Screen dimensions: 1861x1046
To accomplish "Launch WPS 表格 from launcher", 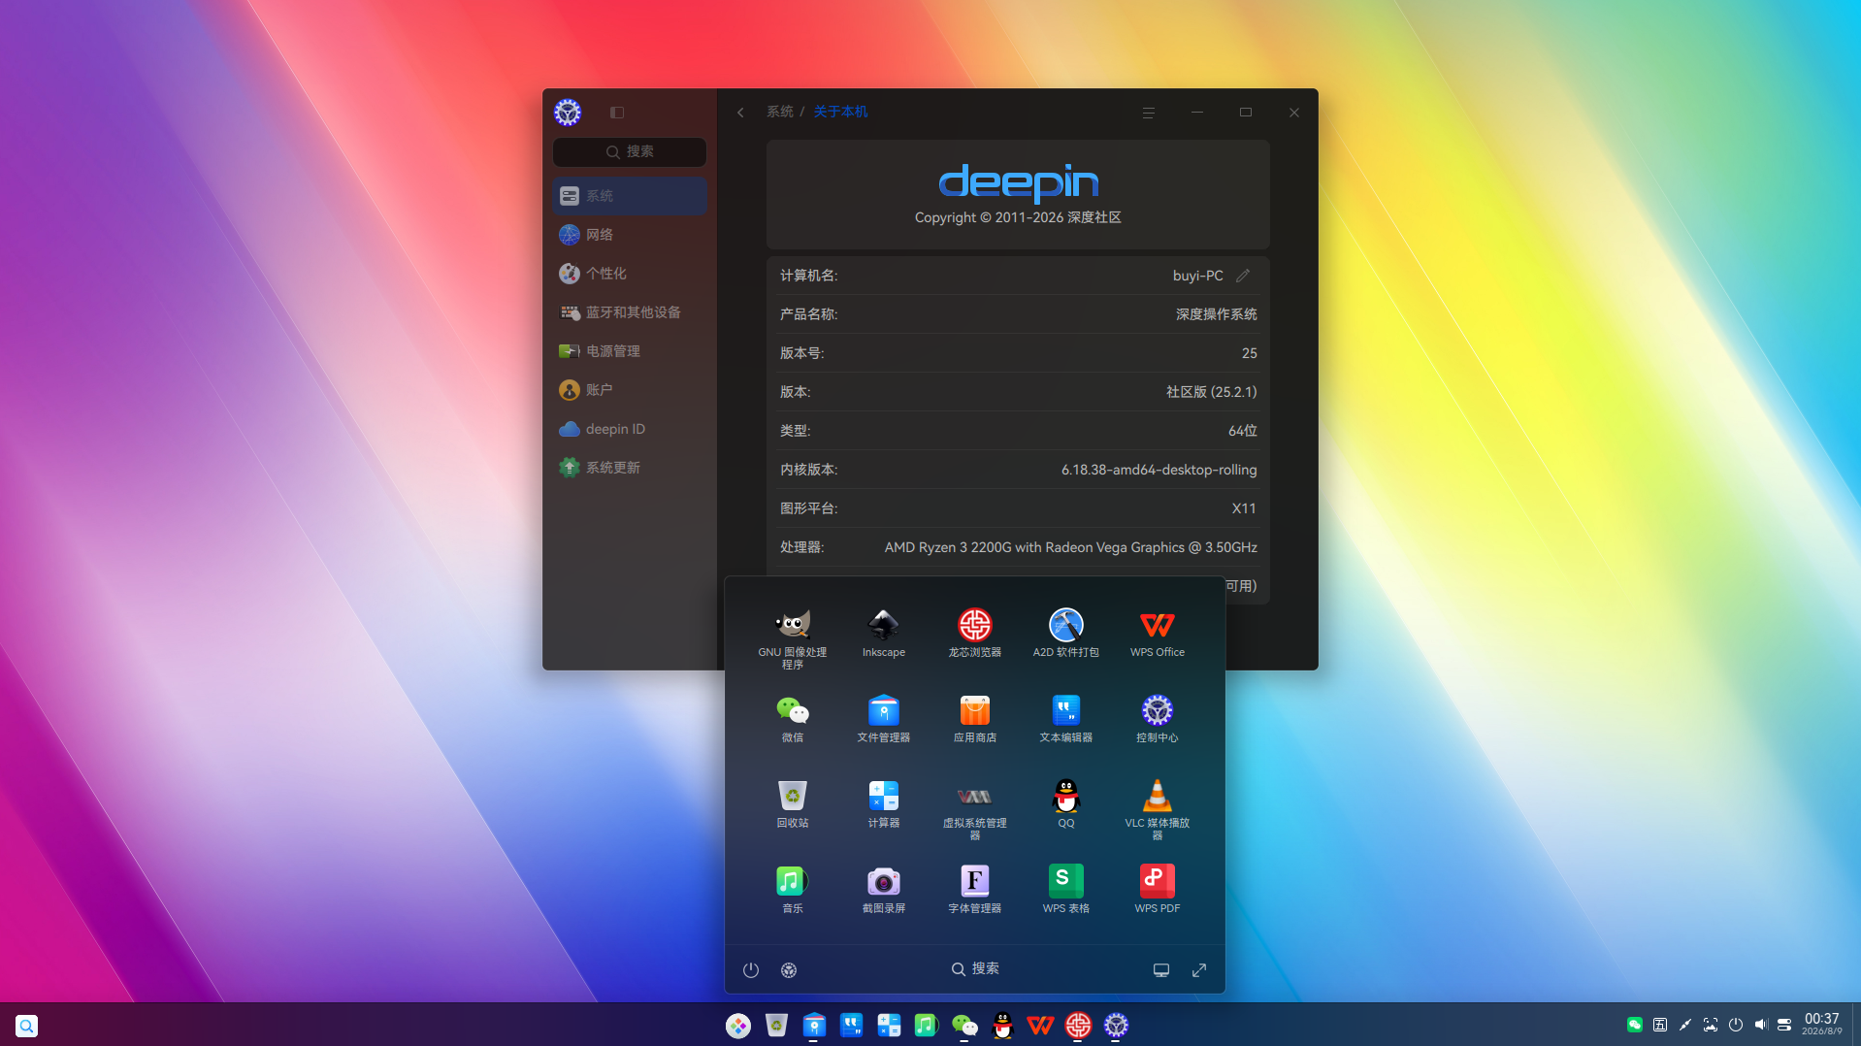I will tap(1065, 889).
